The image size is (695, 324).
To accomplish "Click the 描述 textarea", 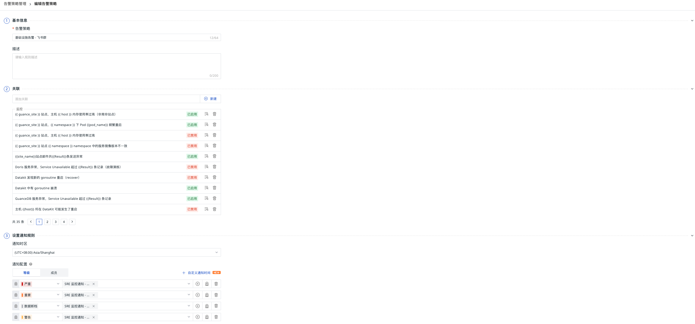I will click(116, 66).
